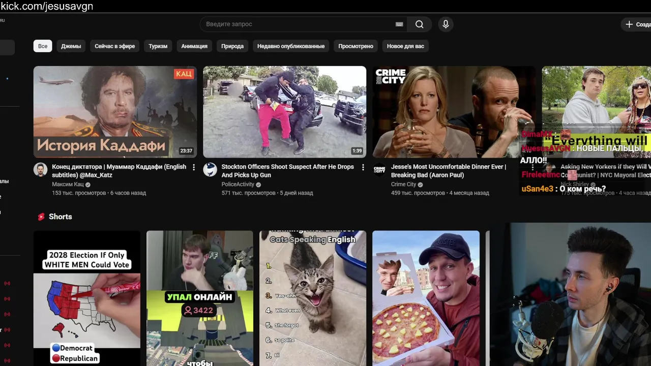This screenshot has width=651, height=366.
Task: Select the Джемы filter chip
Action: pos(71,46)
